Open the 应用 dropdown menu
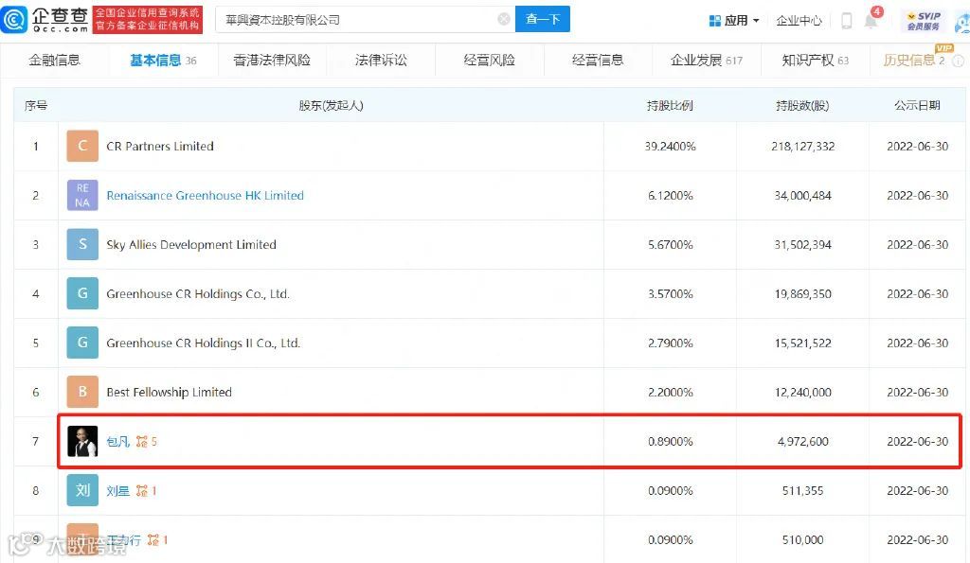Screen dimensions: 970x563 point(734,21)
